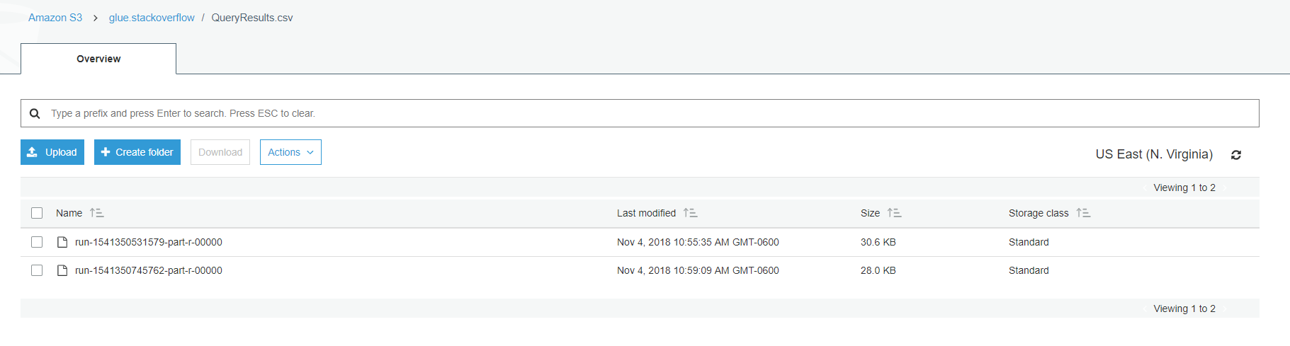
Task: Open the Actions dropdown
Action: tap(290, 152)
